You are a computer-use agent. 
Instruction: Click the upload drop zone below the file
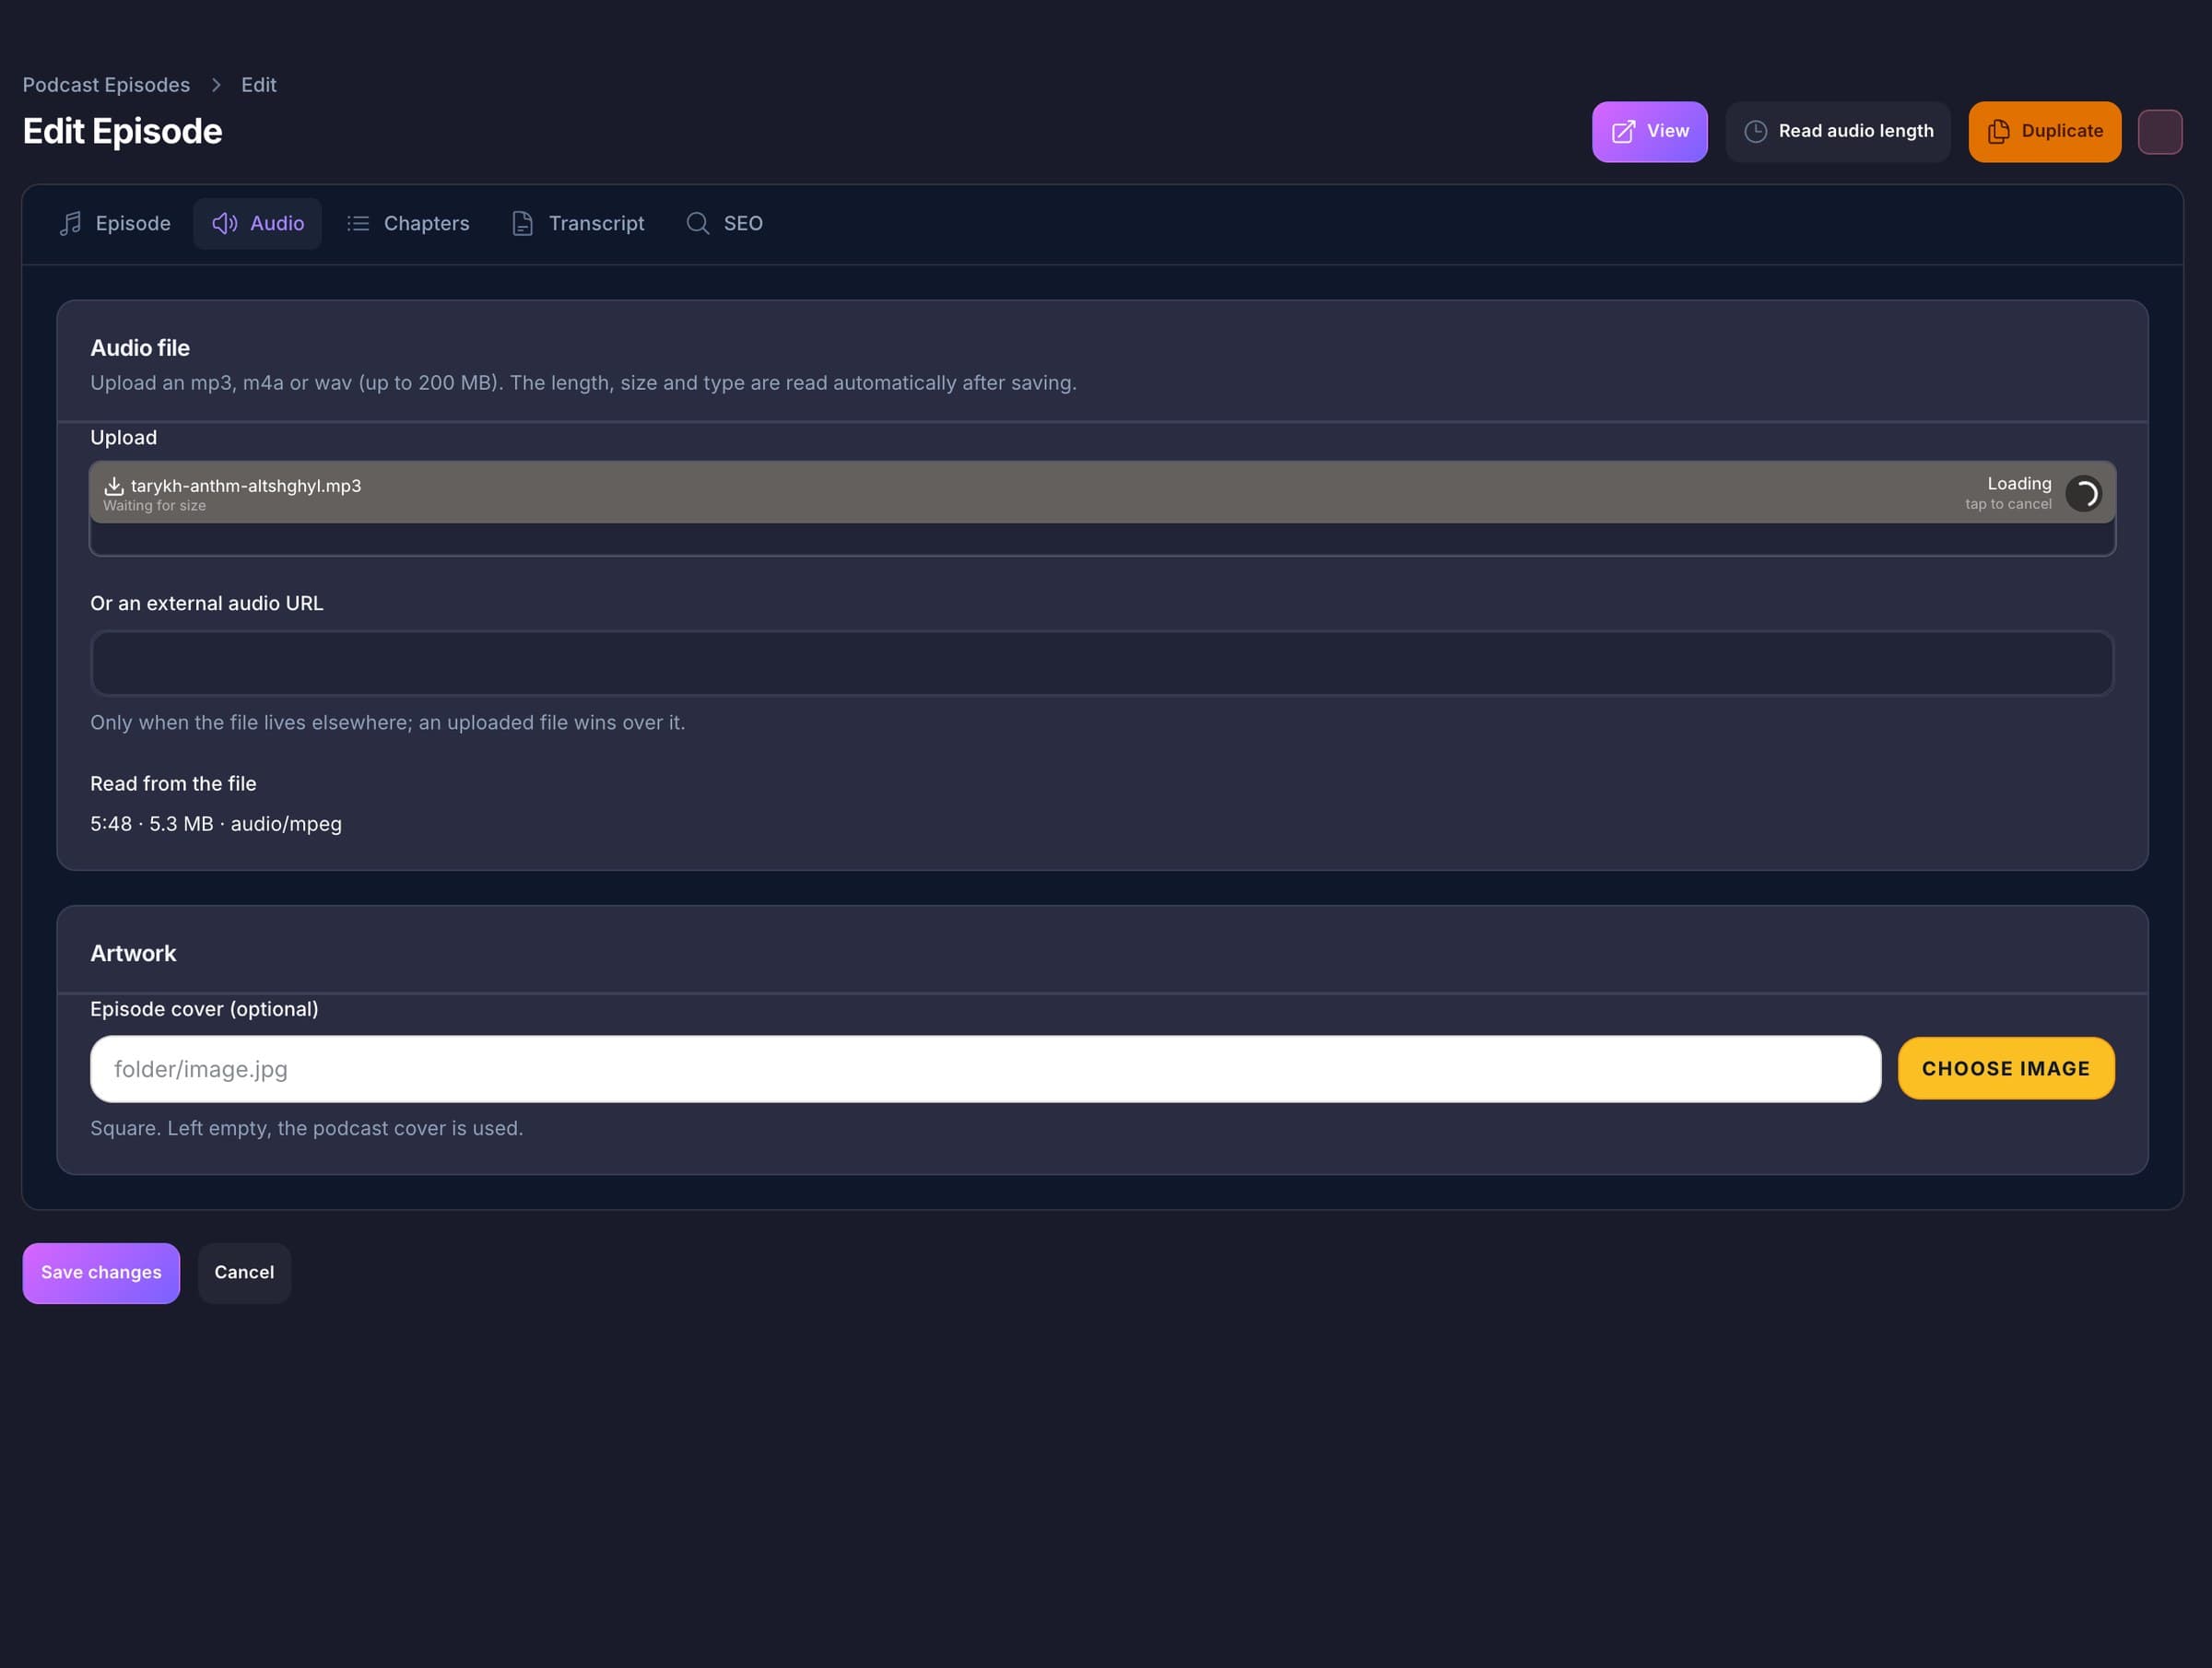tap(1102, 539)
